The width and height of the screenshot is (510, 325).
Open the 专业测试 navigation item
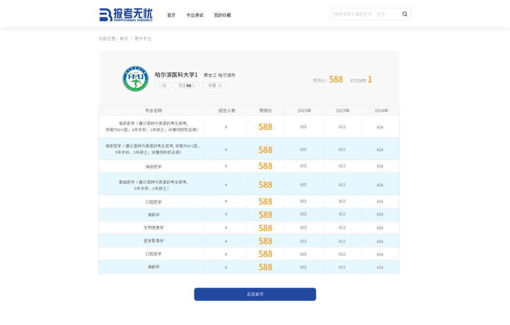tap(195, 15)
